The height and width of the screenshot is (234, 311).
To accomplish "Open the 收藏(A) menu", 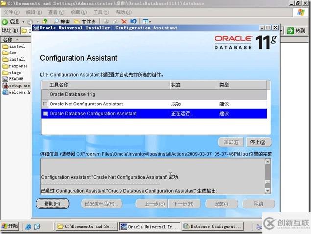I will (79, 12).
